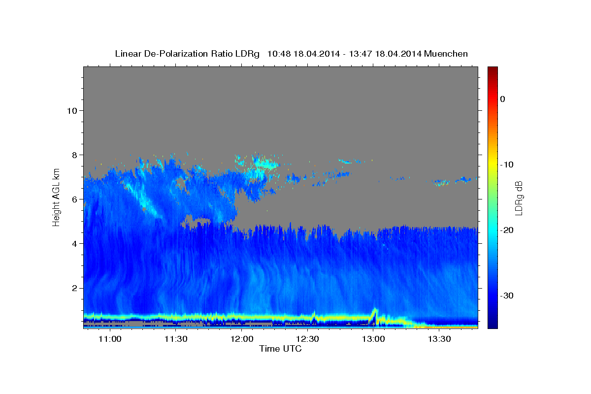Click the 'Muenchen' location label in title
This screenshot has width=591, height=394.
tap(445, 54)
